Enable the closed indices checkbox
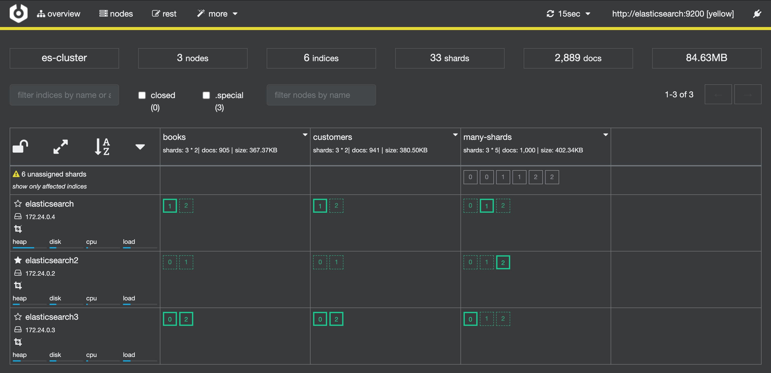This screenshot has width=771, height=373. [142, 95]
